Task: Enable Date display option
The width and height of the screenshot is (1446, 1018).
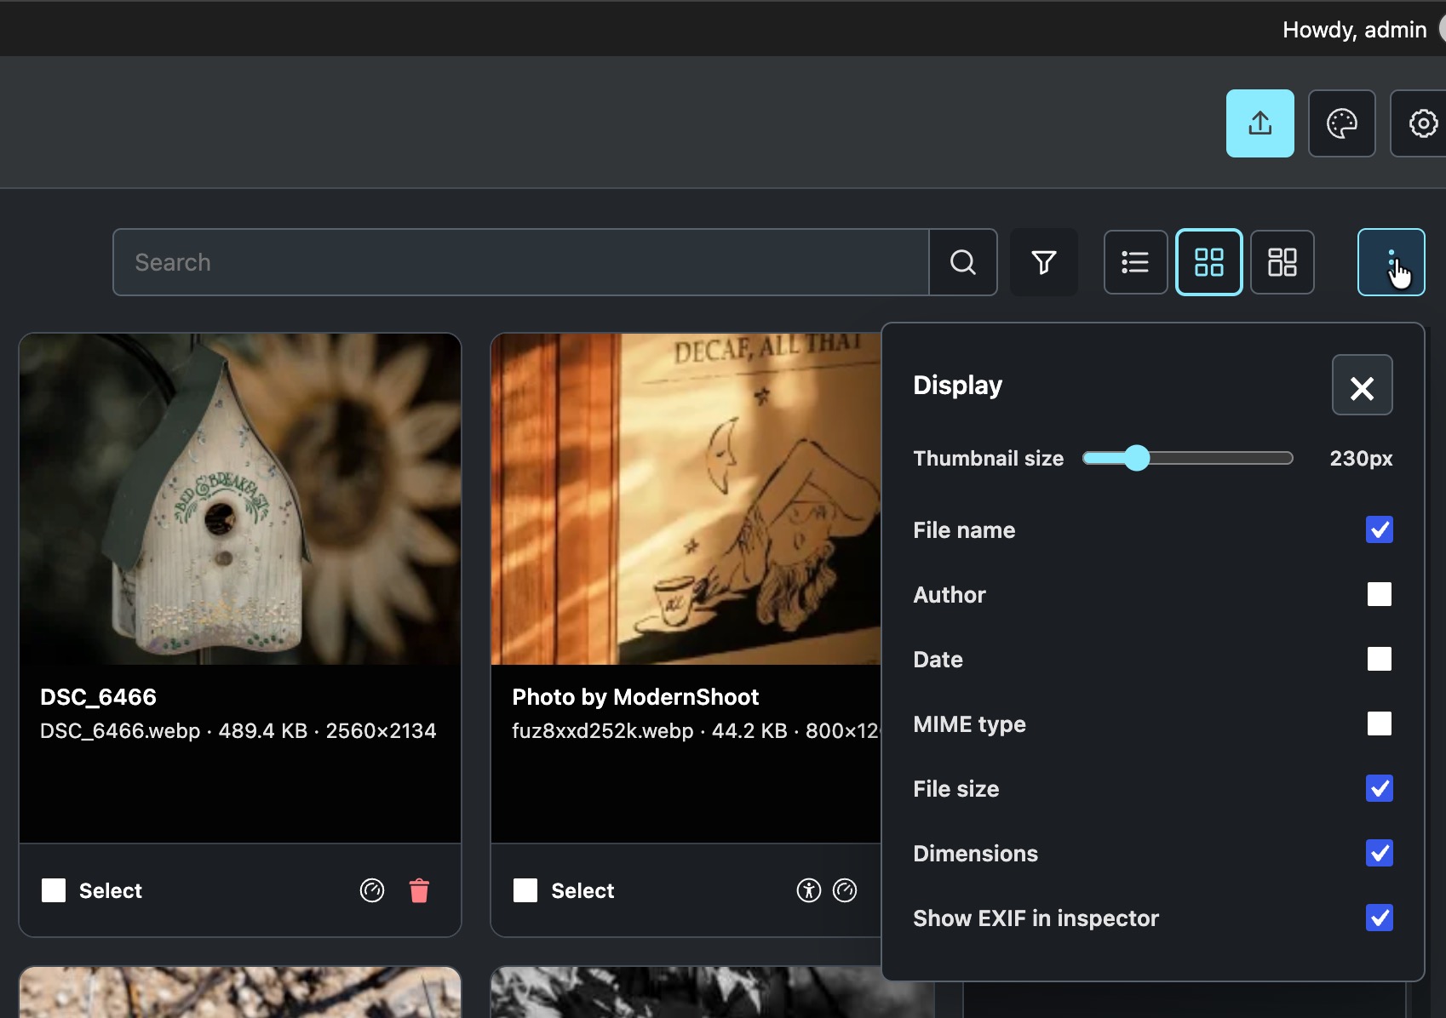Action: [1379, 659]
